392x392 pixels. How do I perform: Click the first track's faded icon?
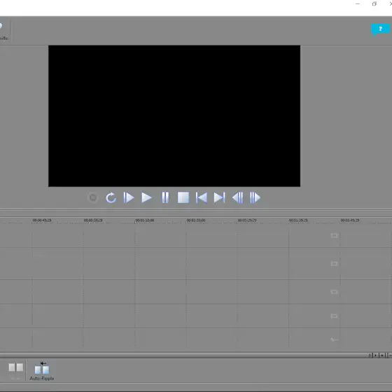334,235
